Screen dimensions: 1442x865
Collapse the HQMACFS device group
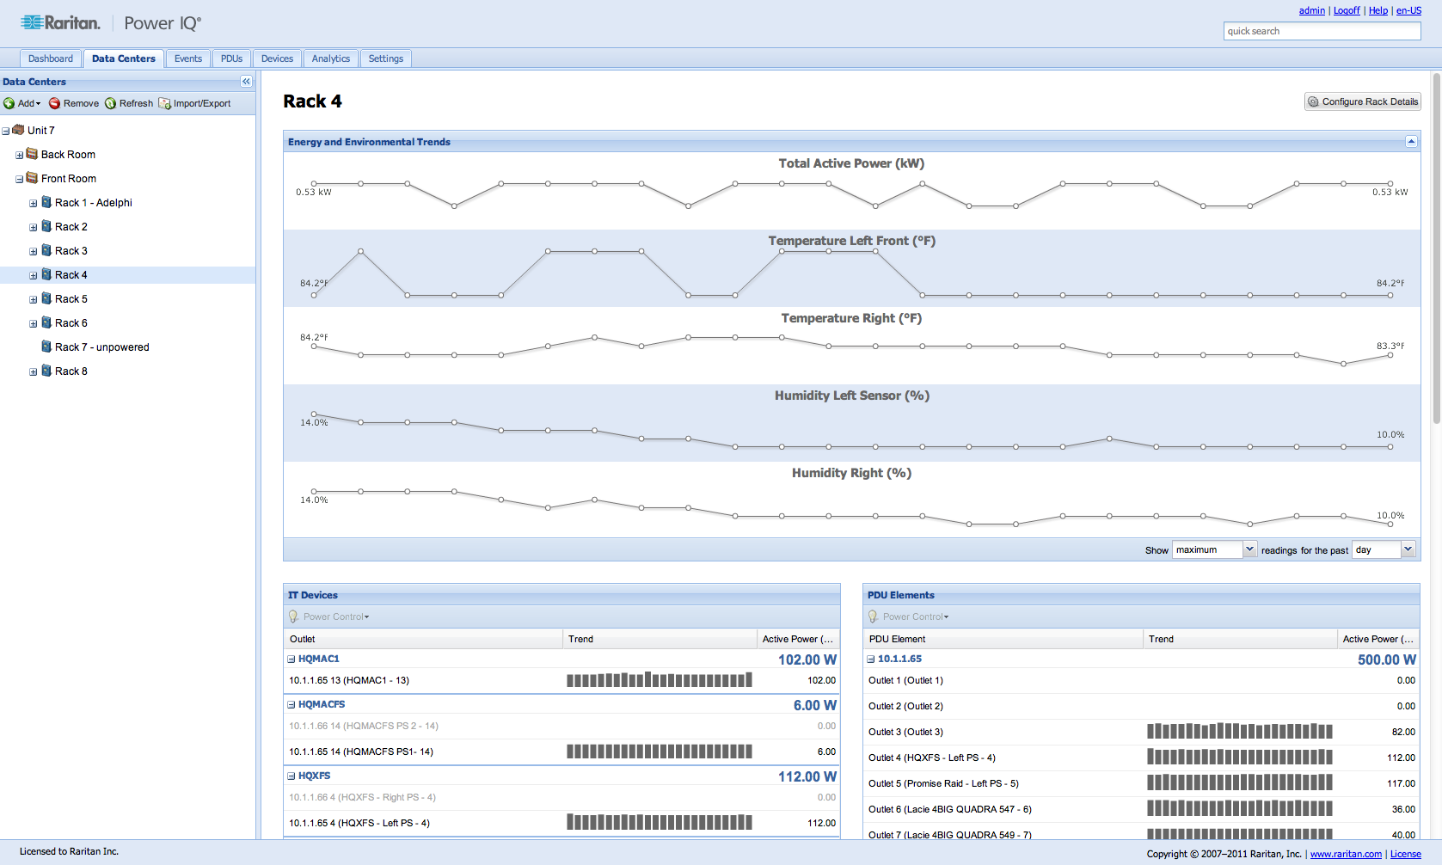[291, 704]
